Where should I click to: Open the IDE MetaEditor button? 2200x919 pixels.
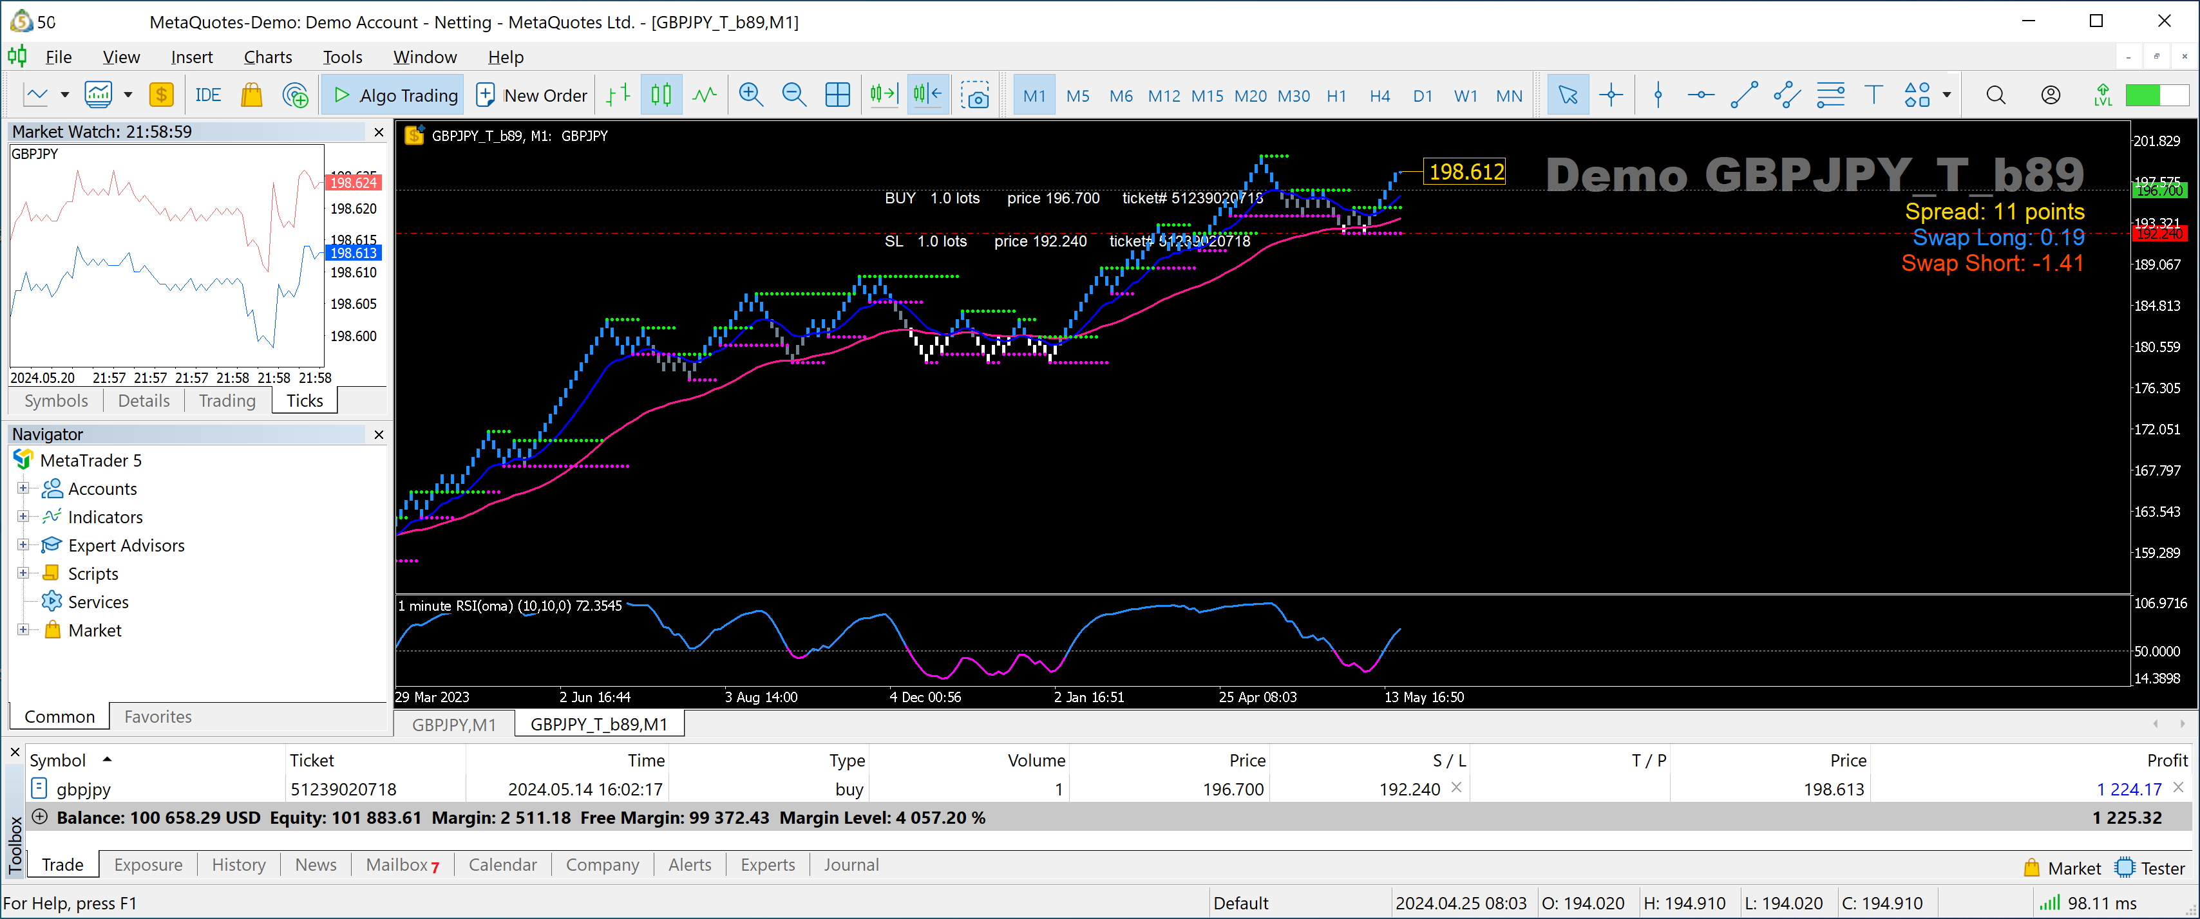tap(207, 95)
